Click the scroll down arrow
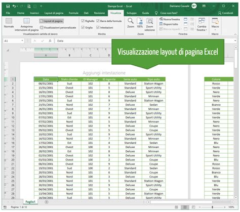Screen dimensions: 240x212 tap(236, 197)
